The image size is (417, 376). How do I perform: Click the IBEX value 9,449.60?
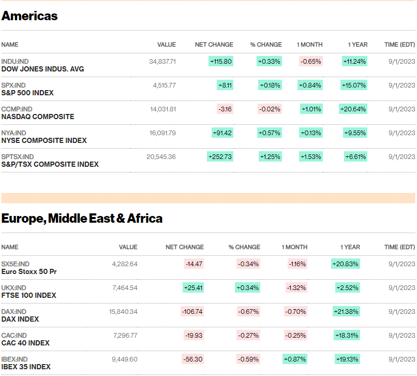[125, 359]
